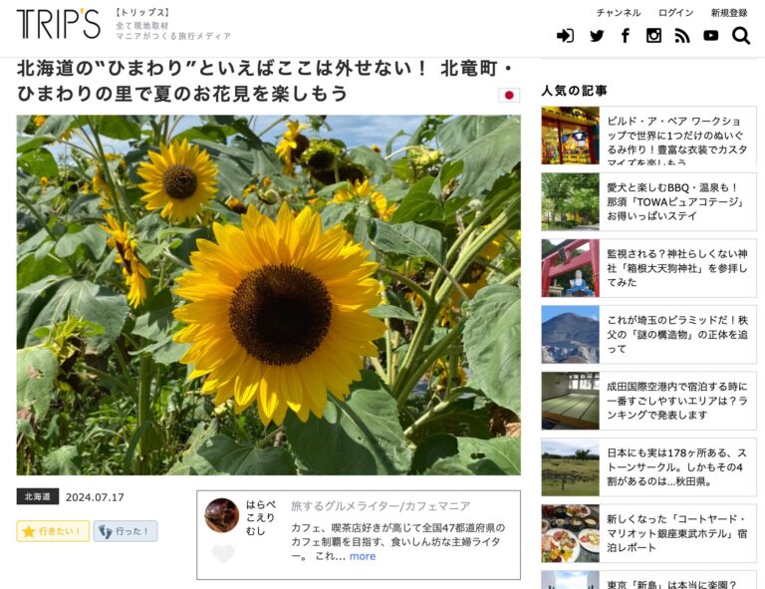The image size is (765, 589).
Task: Select the 北海道 category tag
Action: click(38, 496)
